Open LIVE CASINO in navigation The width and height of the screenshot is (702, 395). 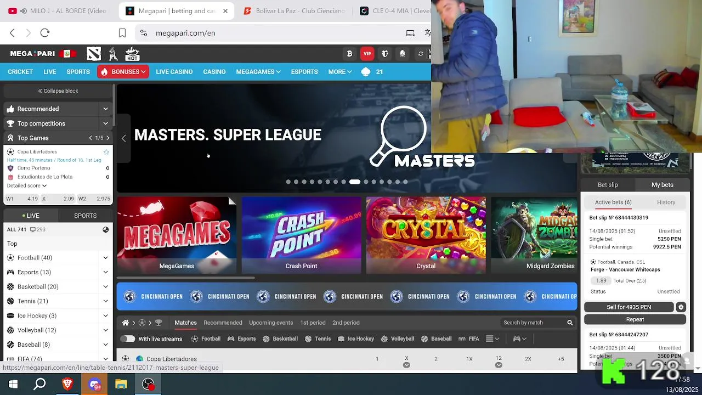coord(174,72)
